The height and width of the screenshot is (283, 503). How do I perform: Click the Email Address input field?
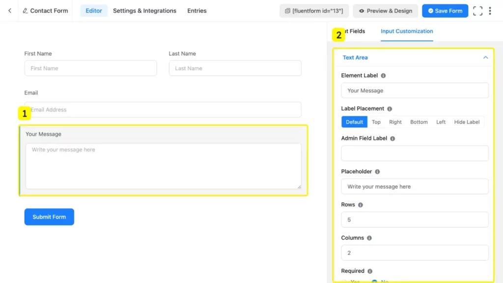click(163, 110)
